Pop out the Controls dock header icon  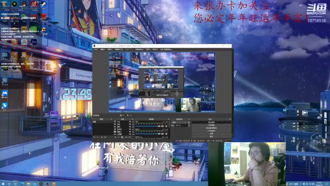[230, 119]
